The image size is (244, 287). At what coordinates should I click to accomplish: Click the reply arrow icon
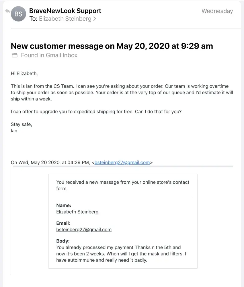click(7, 11)
